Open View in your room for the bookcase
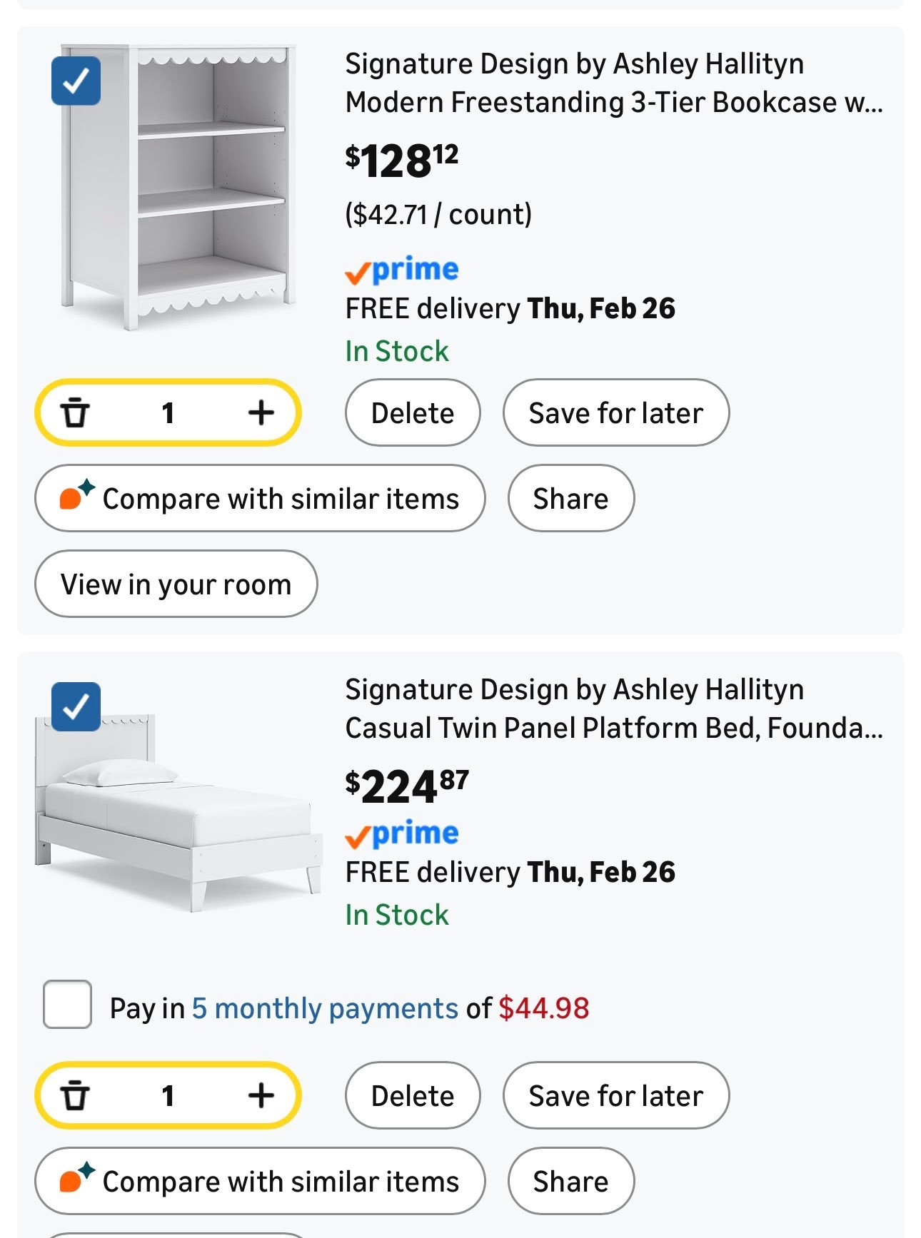 176,584
